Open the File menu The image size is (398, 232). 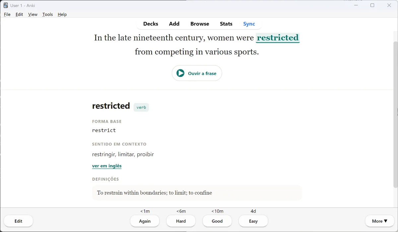pos(7,14)
